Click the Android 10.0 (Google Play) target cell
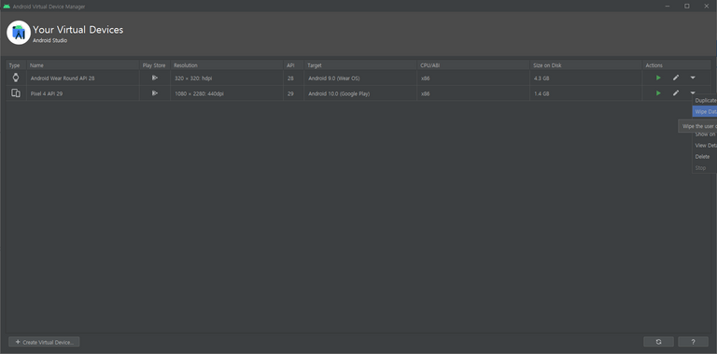The height and width of the screenshot is (354, 717). (x=360, y=93)
